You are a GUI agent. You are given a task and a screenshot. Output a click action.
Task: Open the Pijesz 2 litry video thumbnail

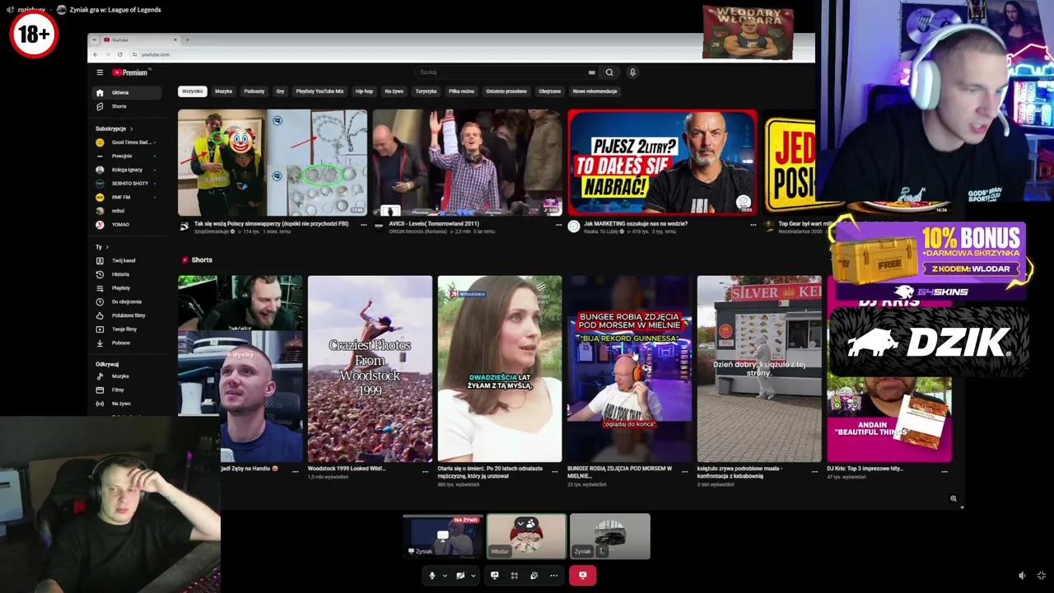coord(662,162)
